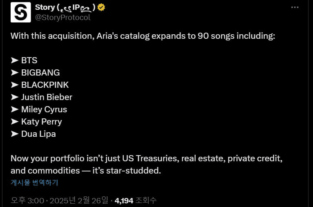313x207 pixels.
Task: Open the @StoryProtocol handle link
Action: point(63,18)
